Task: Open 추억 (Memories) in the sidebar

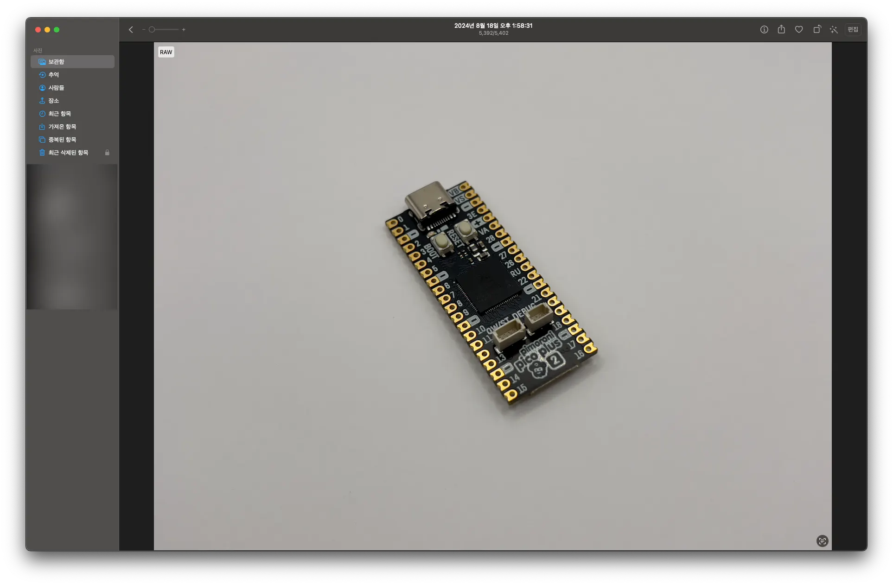Action: pos(54,75)
